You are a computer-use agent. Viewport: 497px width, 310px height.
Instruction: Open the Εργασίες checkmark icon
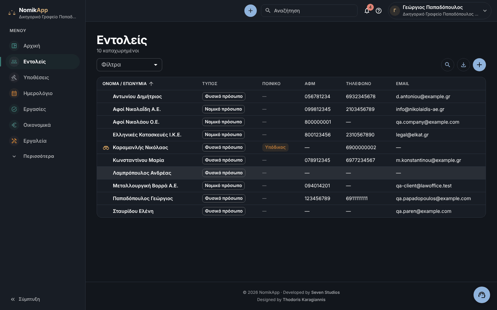click(14, 109)
